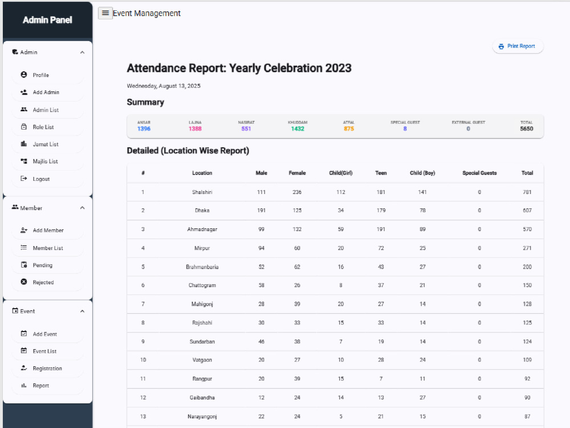Select the Sundarban location cell
Image resolution: width=570 pixels, height=428 pixels.
coord(202,342)
